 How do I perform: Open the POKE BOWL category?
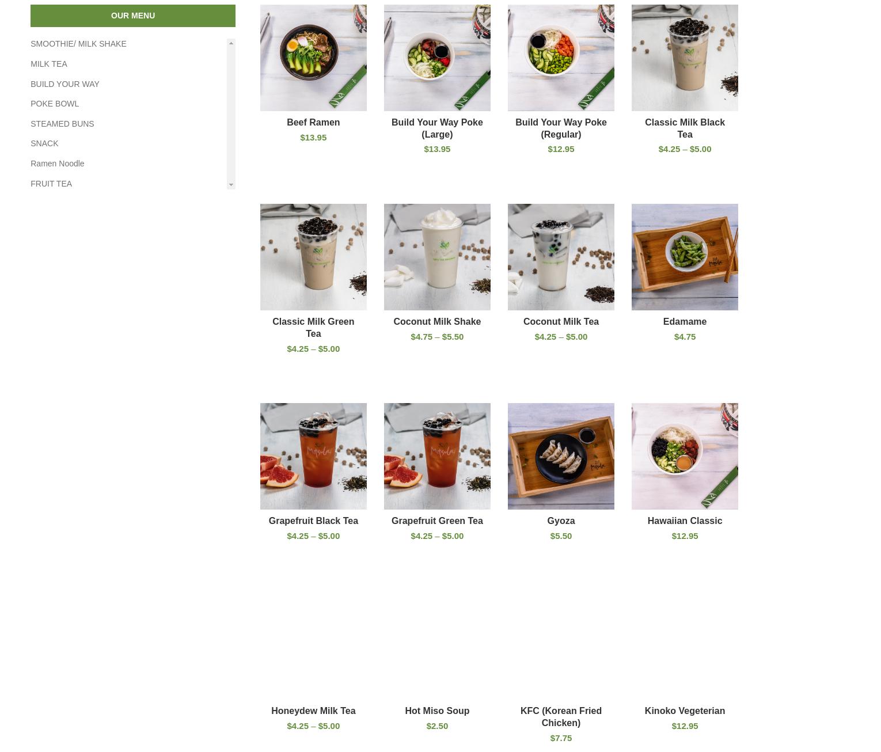[x=55, y=104]
